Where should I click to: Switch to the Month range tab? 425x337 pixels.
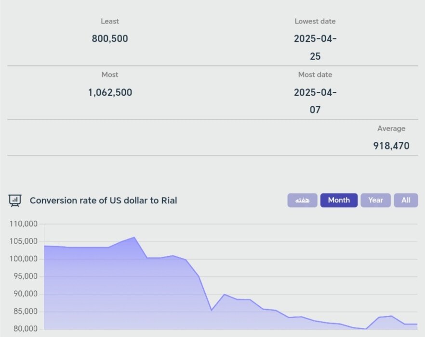click(339, 200)
